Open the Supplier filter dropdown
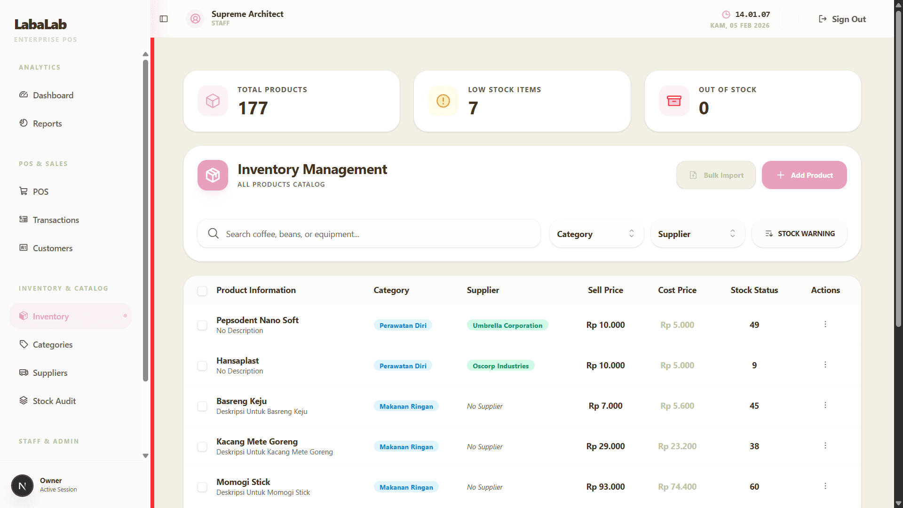This screenshot has height=508, width=903. [x=697, y=234]
